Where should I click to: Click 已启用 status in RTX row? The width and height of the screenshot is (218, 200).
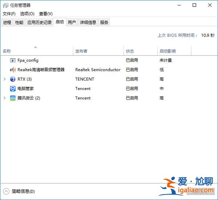[x=132, y=79]
